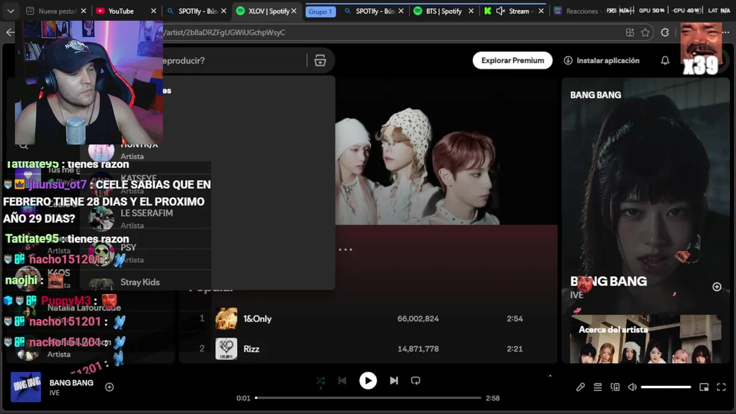736x414 pixels.
Task: Switch to the Nueva pestaña tab
Action: click(x=56, y=11)
